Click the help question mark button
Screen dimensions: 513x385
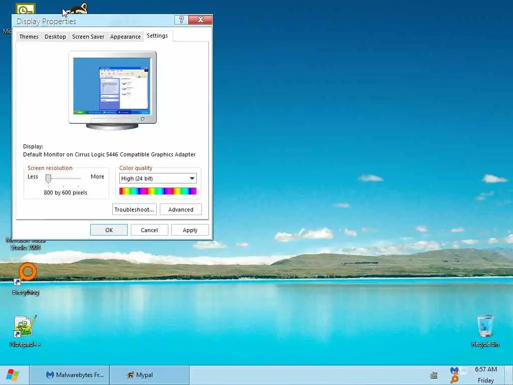tap(181, 20)
